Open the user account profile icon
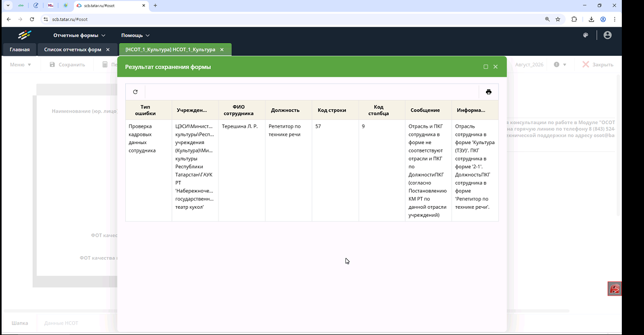Viewport: 644px width, 335px height. point(608,35)
